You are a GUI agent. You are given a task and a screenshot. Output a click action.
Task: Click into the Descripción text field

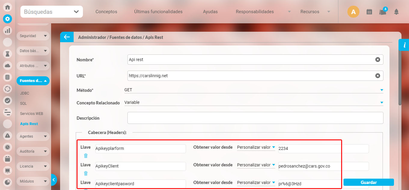click(x=255, y=118)
